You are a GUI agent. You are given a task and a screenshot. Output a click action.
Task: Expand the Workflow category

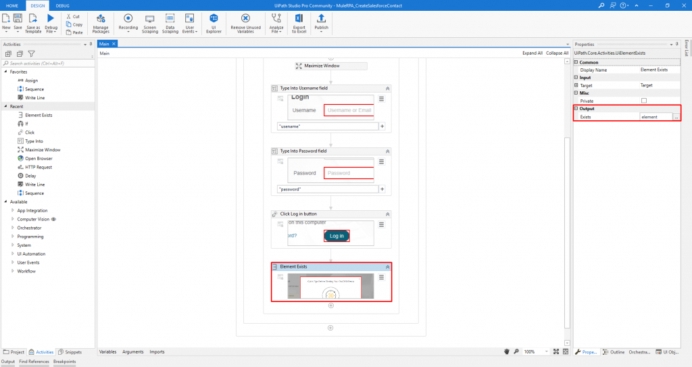click(x=12, y=271)
